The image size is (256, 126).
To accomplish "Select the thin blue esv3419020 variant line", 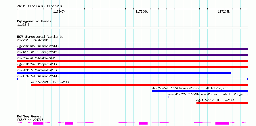I will (208, 97).
